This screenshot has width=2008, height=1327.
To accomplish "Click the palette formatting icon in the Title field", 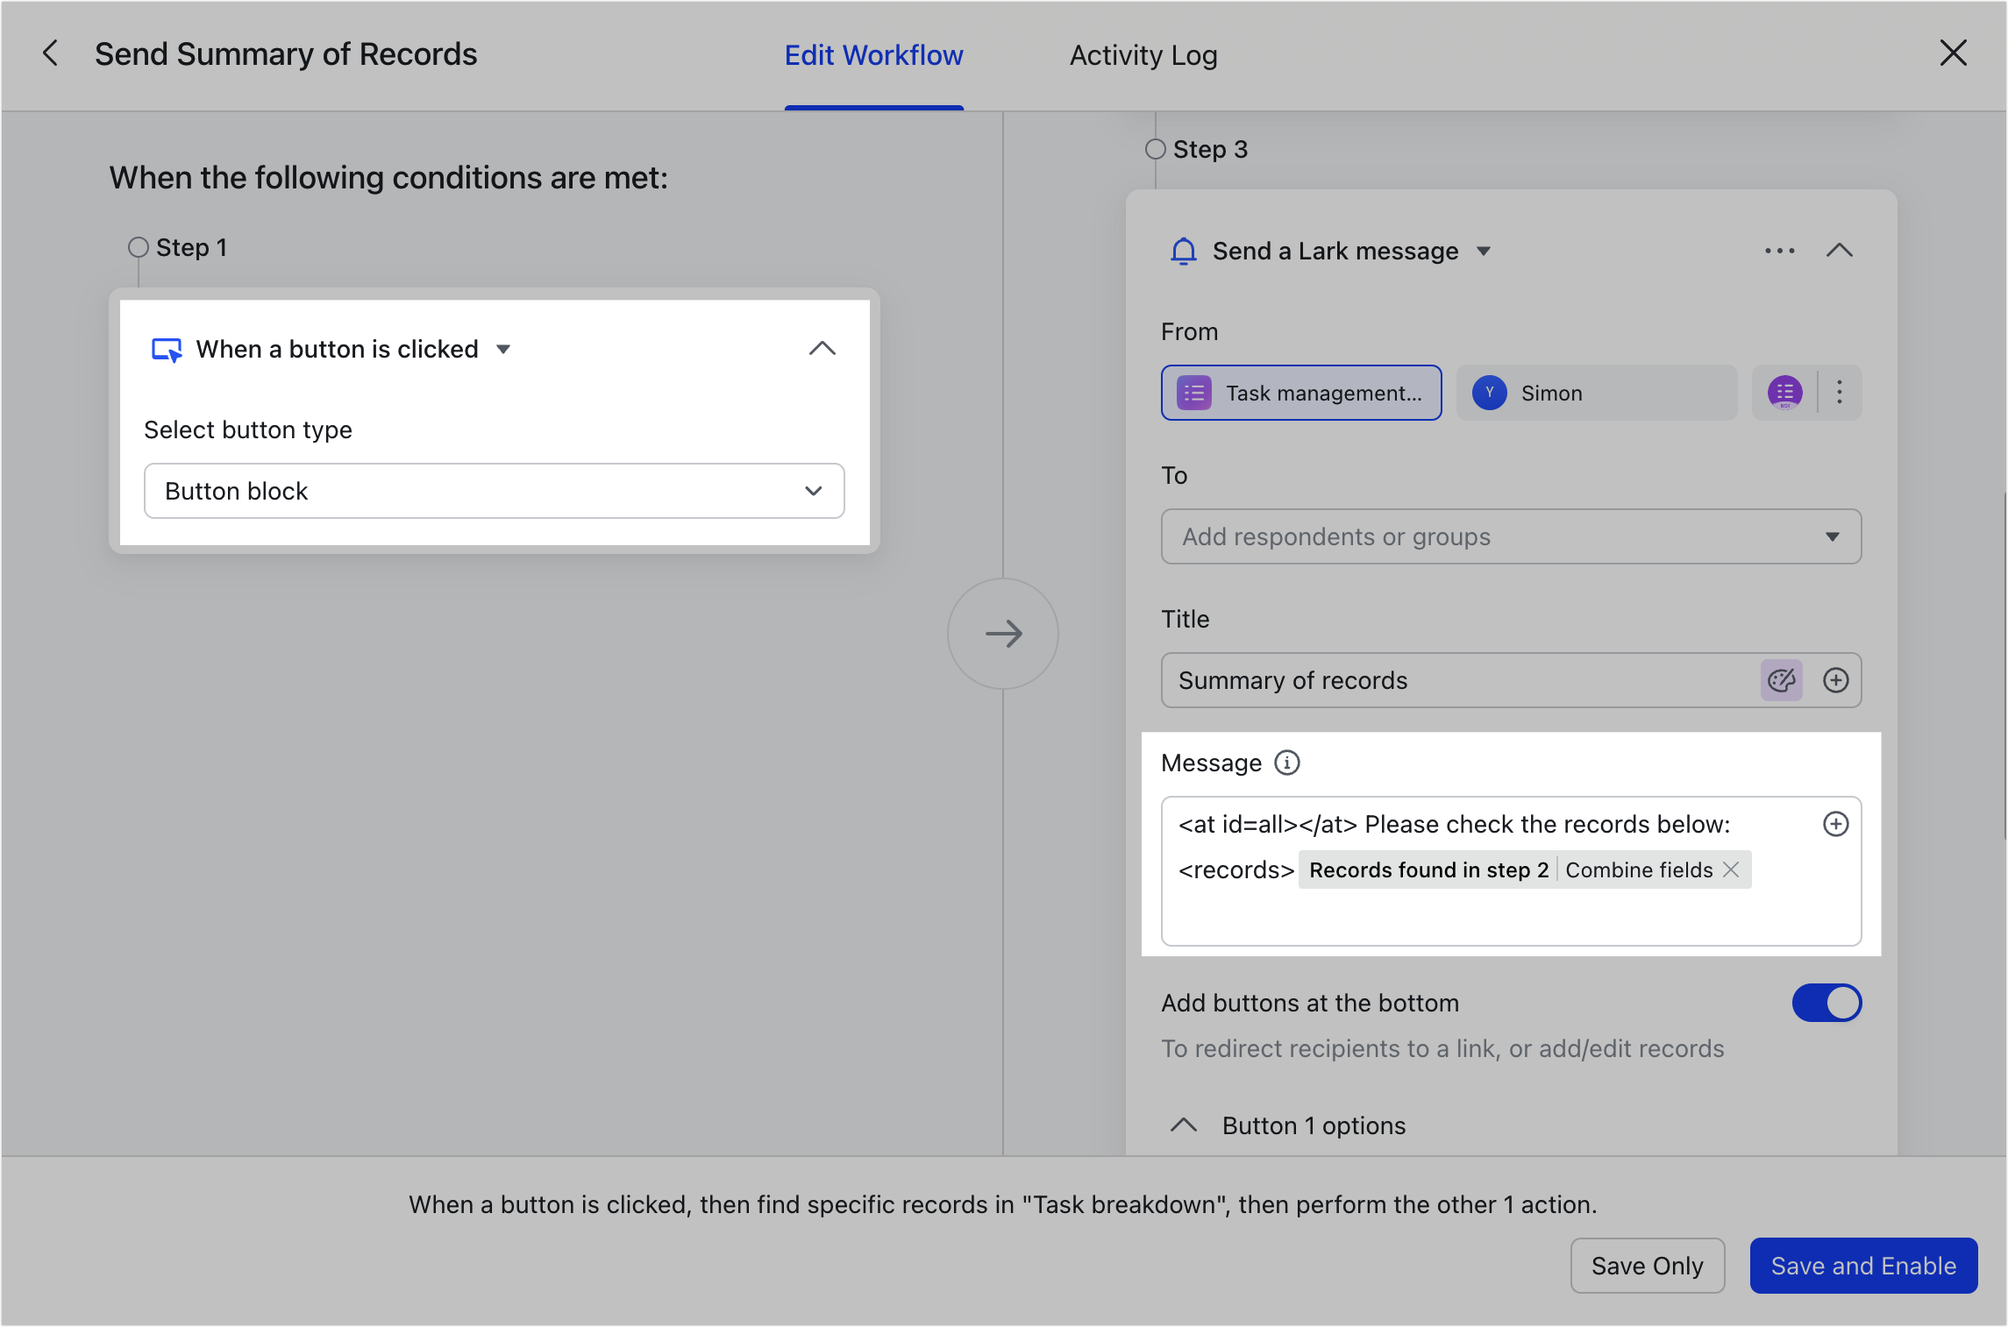I will [1781, 680].
